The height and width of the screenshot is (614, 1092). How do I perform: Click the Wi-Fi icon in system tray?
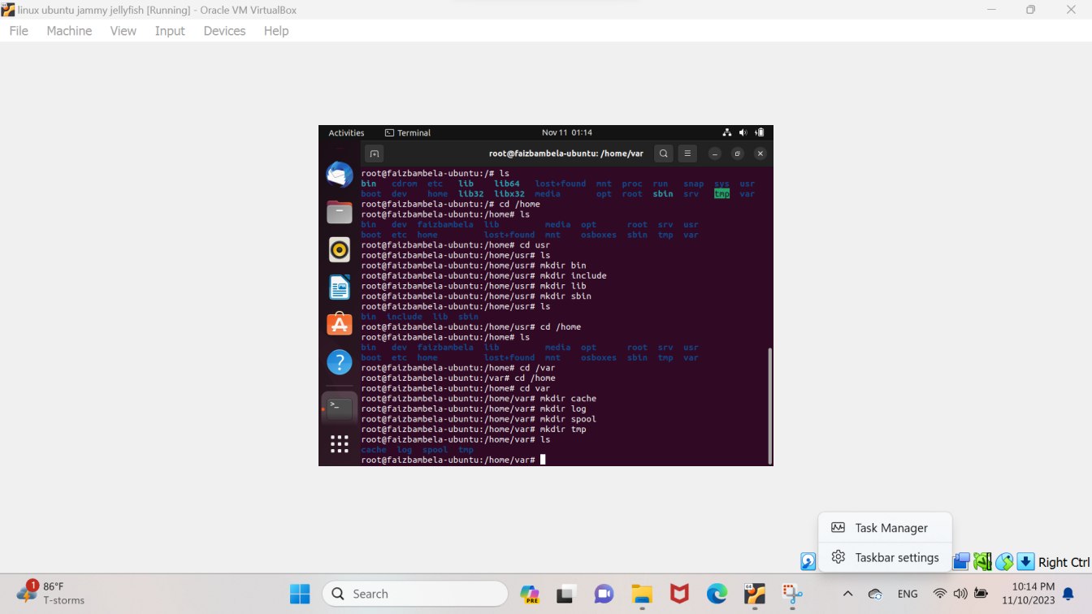point(940,594)
